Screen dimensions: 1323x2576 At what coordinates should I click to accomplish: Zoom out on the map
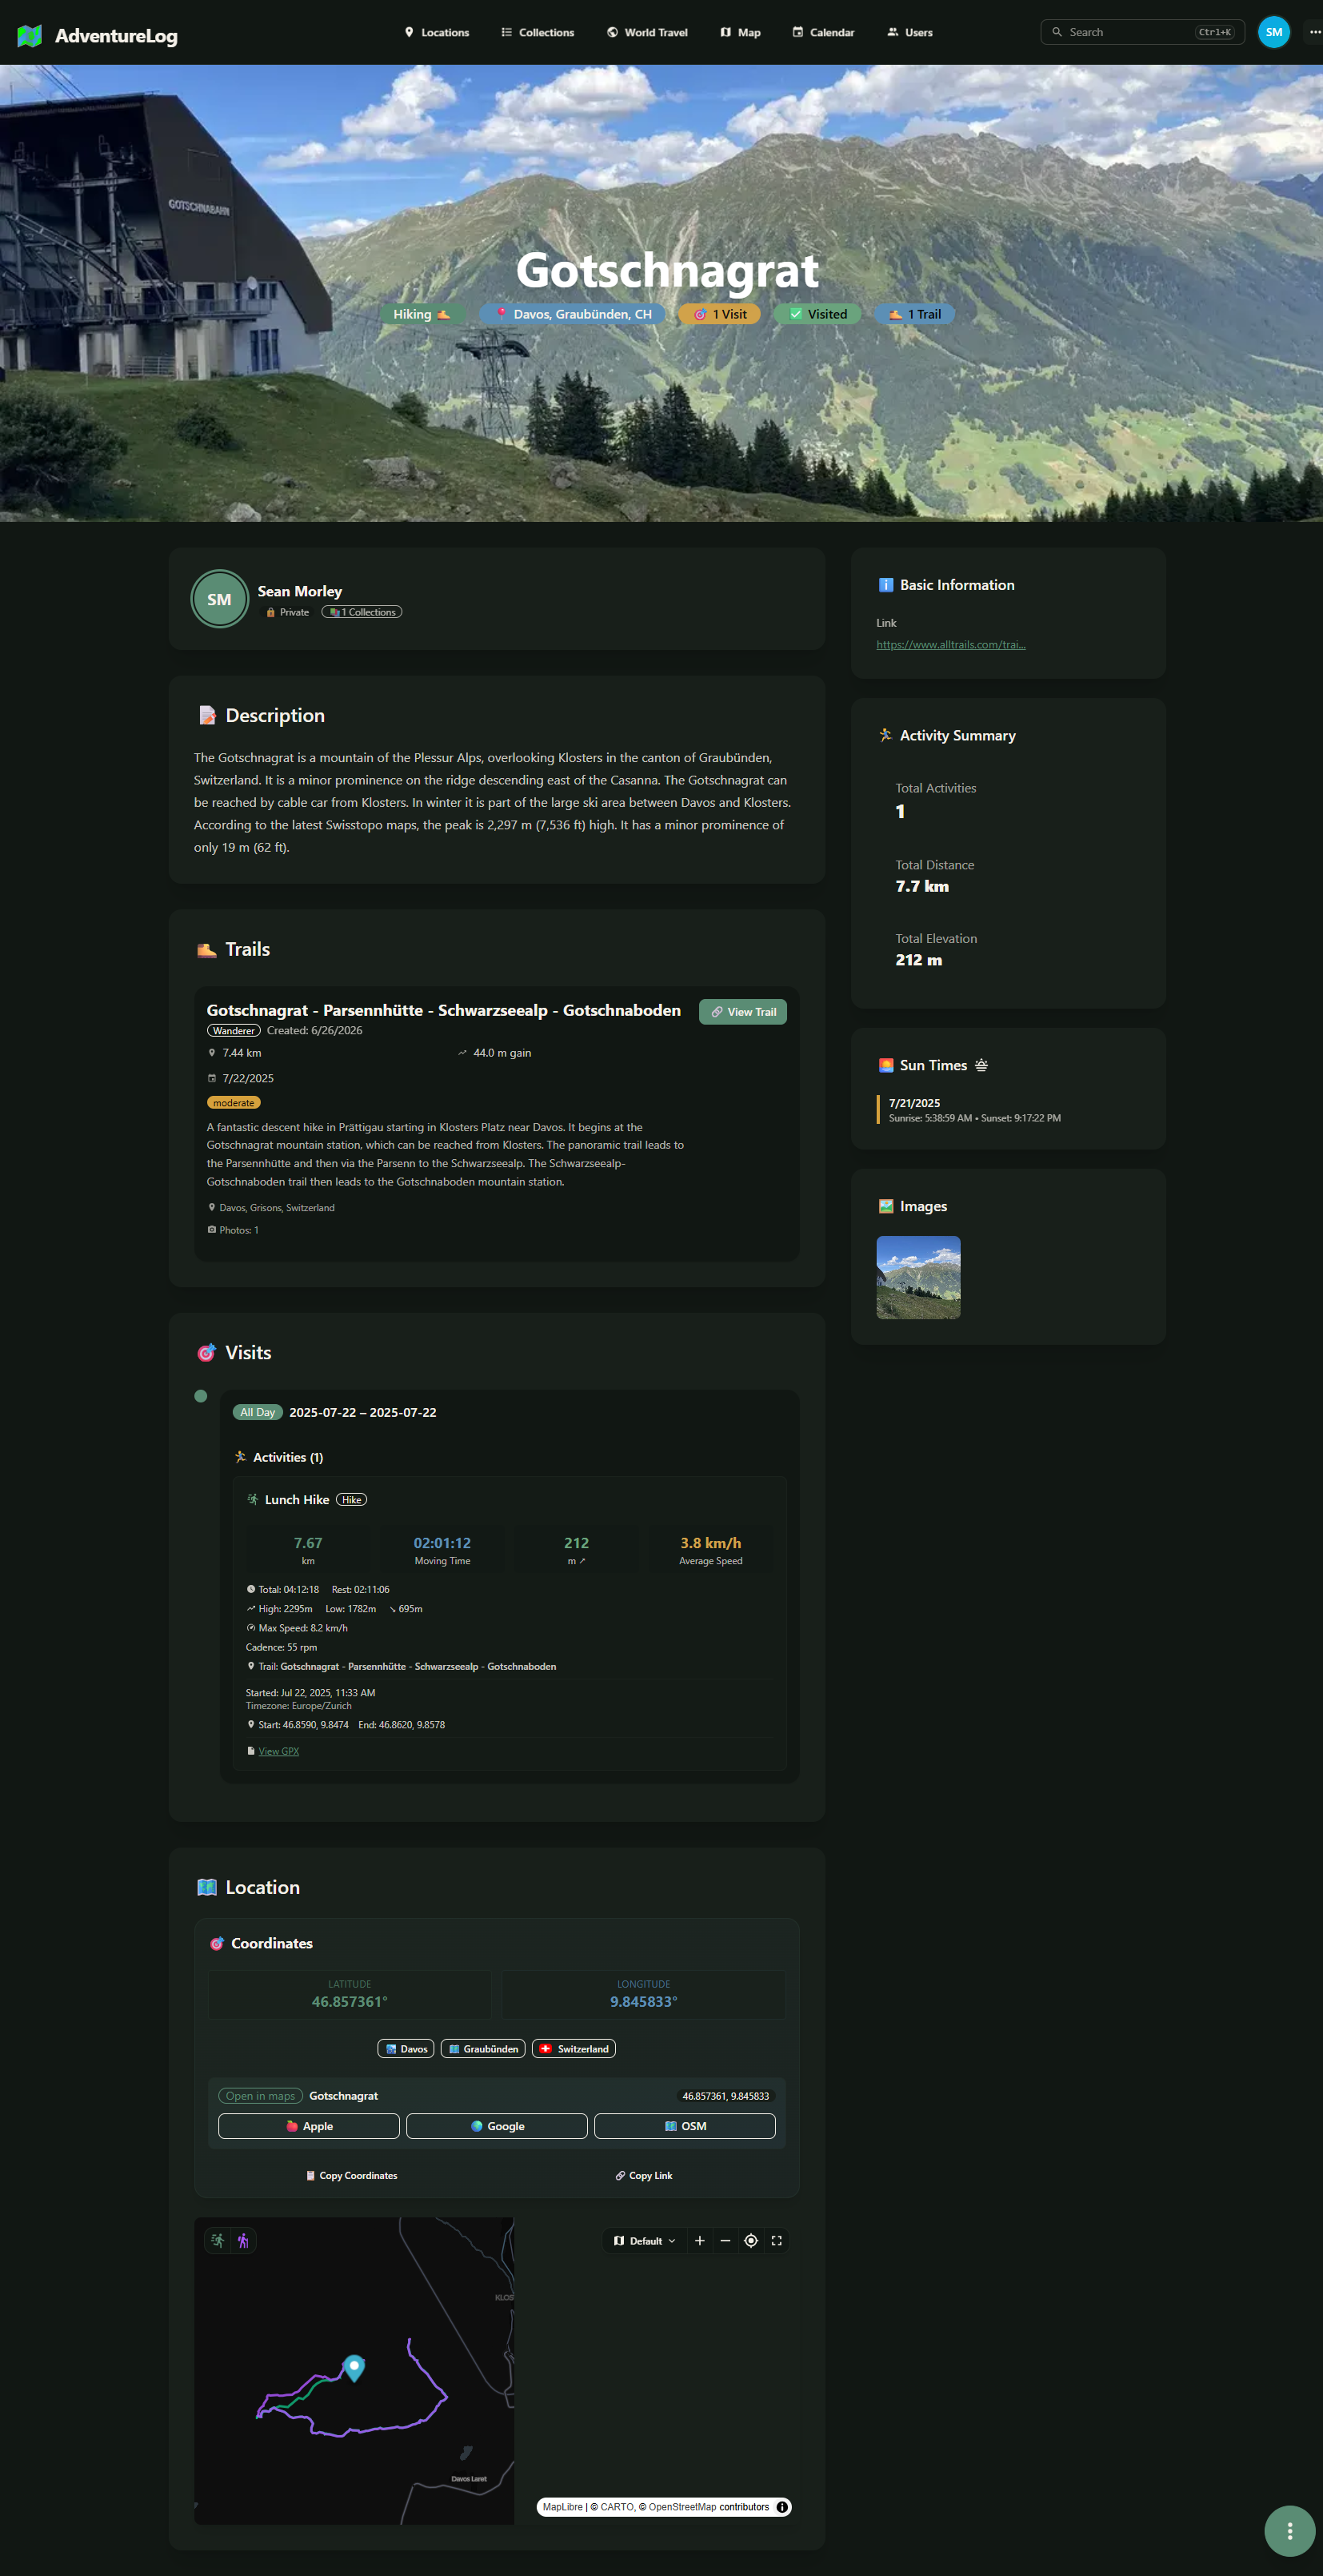click(725, 2241)
